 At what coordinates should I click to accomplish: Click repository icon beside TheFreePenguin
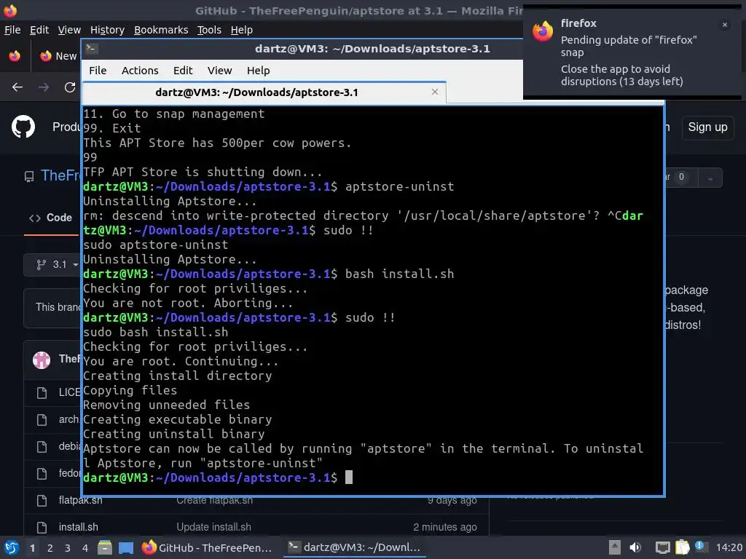29,177
